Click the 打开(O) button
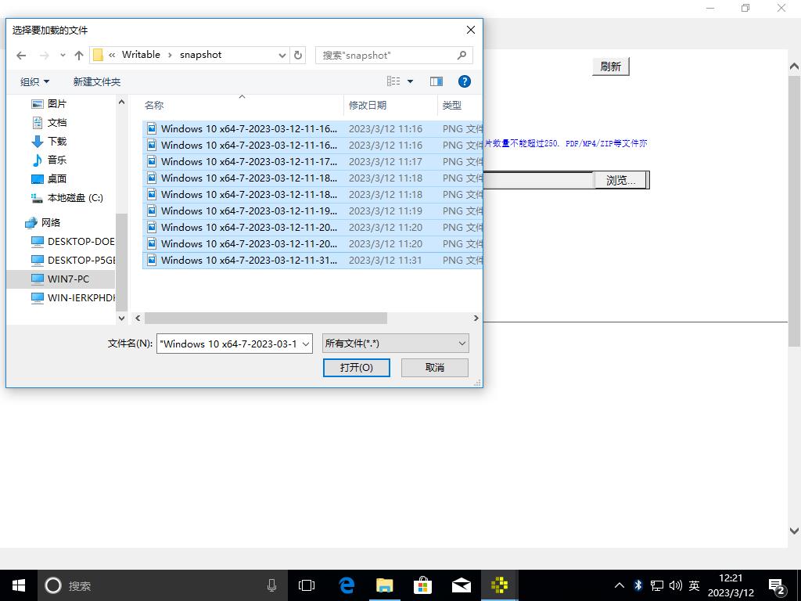 pyautogui.click(x=356, y=367)
